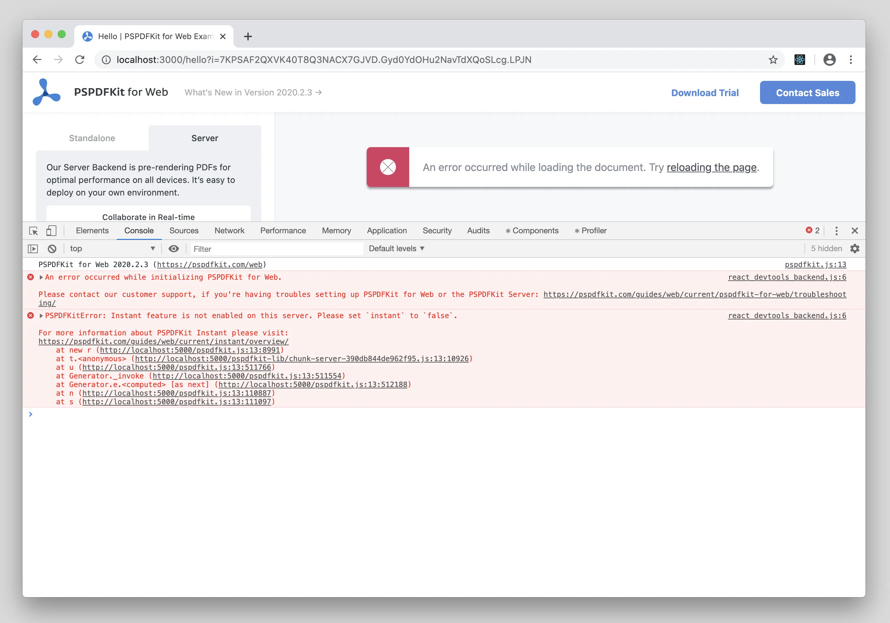This screenshot has height=623, width=890.
Task: Expand the PSPDFKitError log entry
Action: (x=41, y=316)
